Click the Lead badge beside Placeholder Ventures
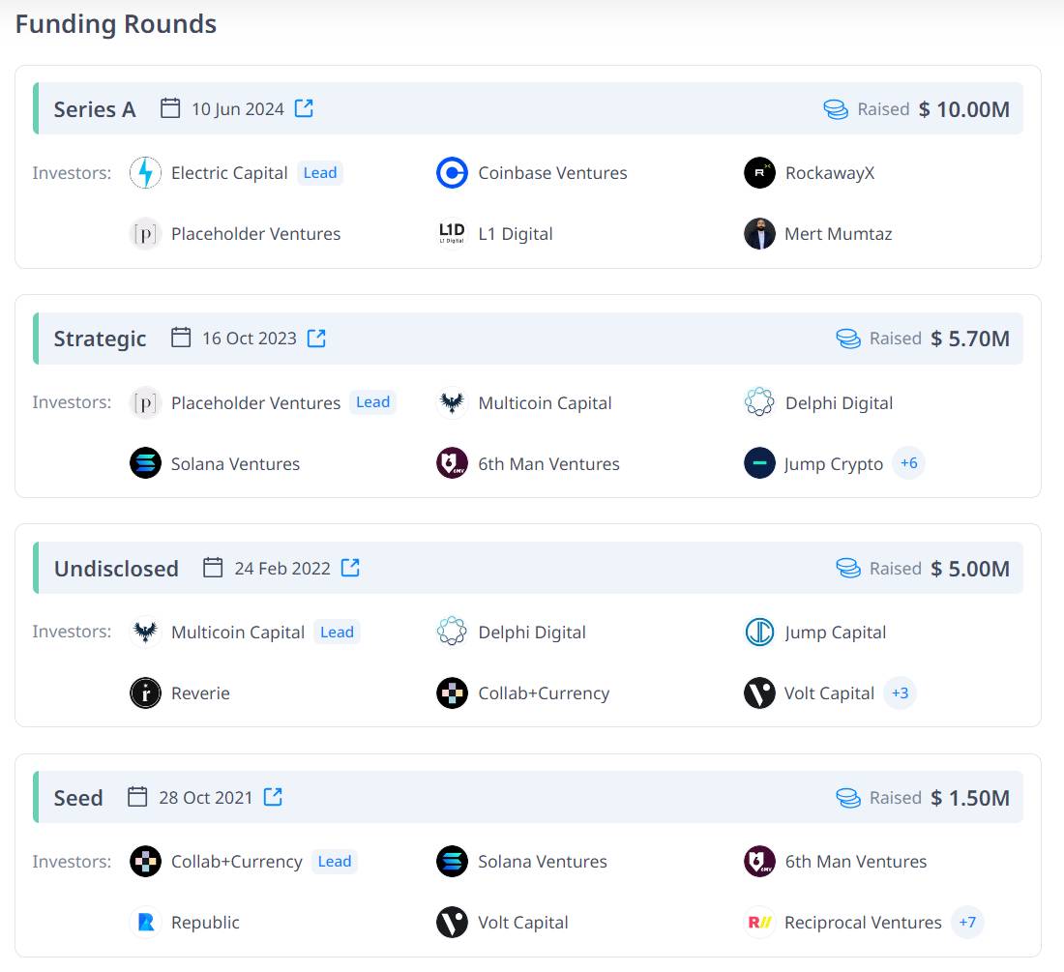 373,402
